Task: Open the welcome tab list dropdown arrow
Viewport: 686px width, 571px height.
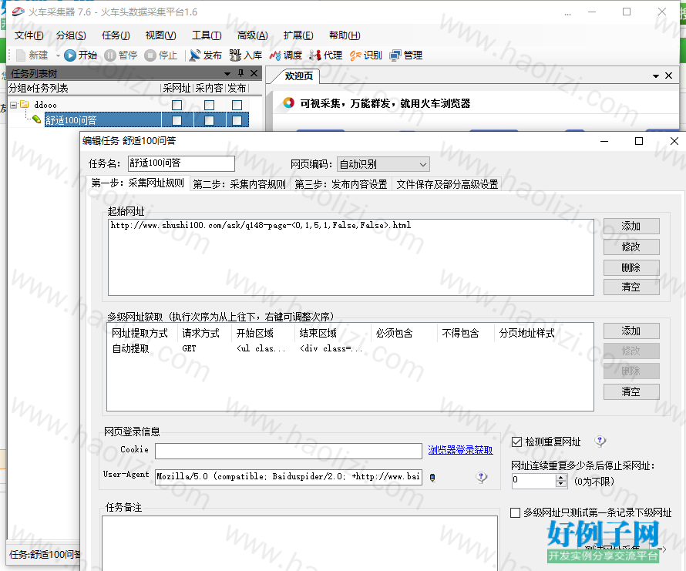Action: tap(656, 76)
